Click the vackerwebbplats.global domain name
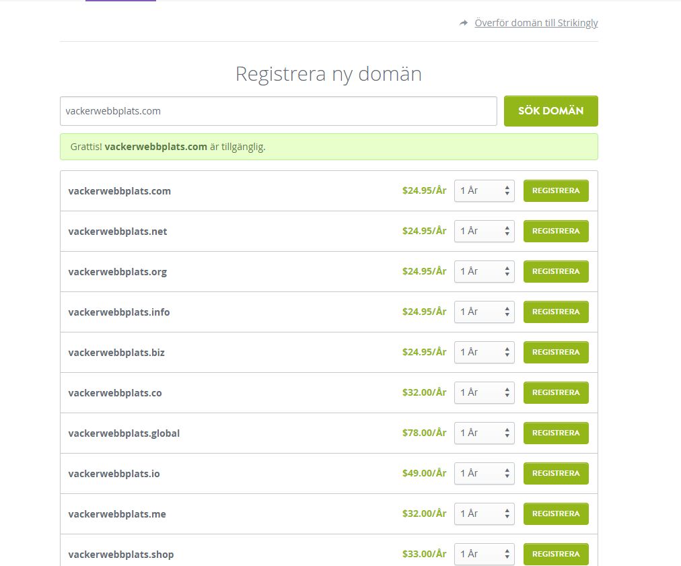The height and width of the screenshot is (566, 681). (124, 433)
